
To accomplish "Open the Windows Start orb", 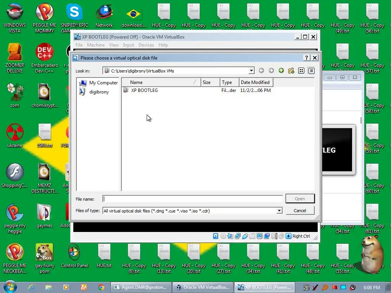I will point(10,287).
